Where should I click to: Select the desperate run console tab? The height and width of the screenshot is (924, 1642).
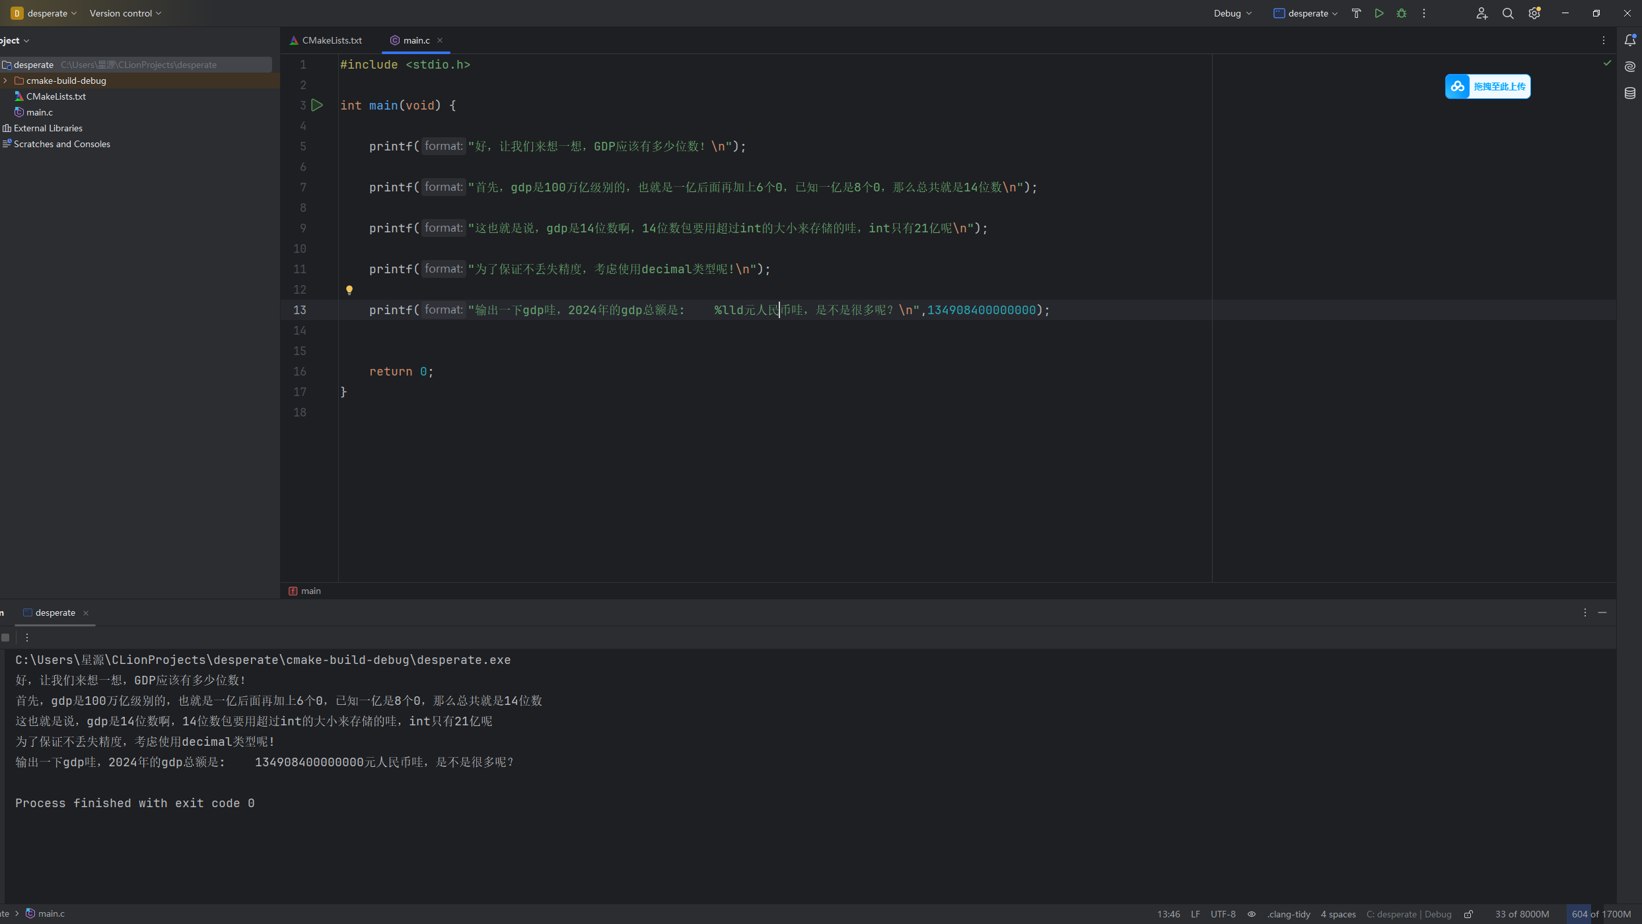pyautogui.click(x=55, y=612)
